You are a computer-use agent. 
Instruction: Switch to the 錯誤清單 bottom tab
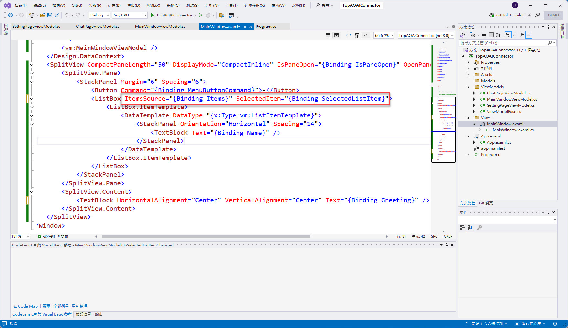83,314
